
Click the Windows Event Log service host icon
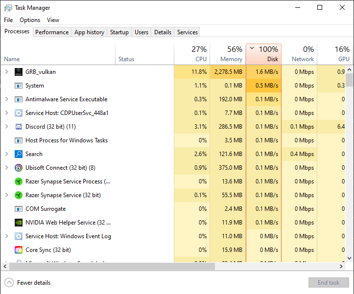(x=19, y=236)
